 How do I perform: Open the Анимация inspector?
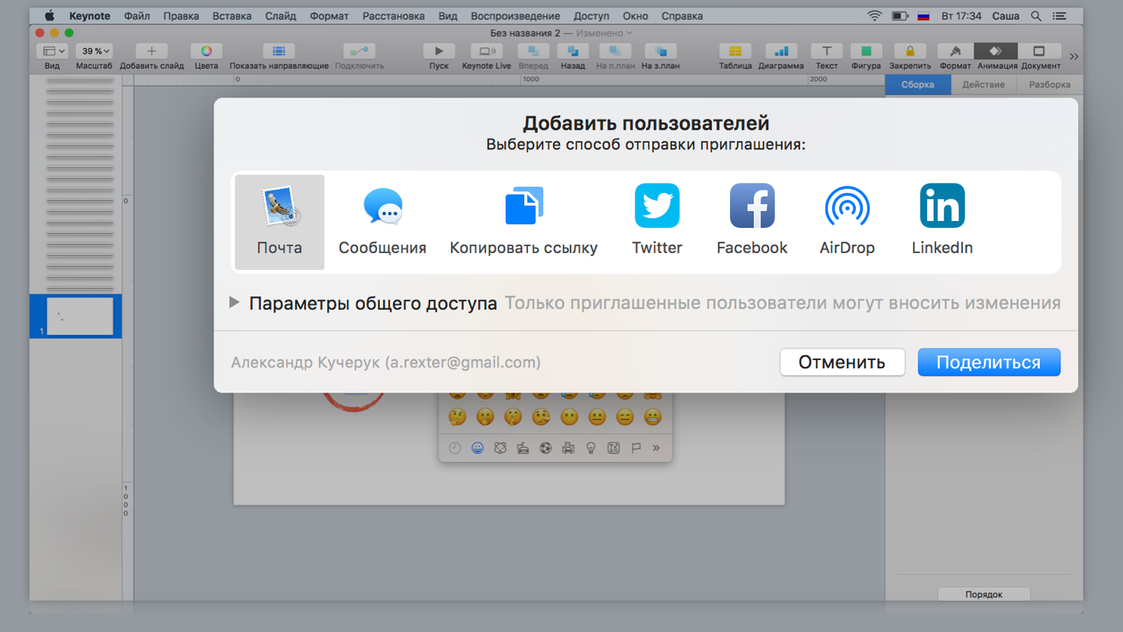click(996, 51)
